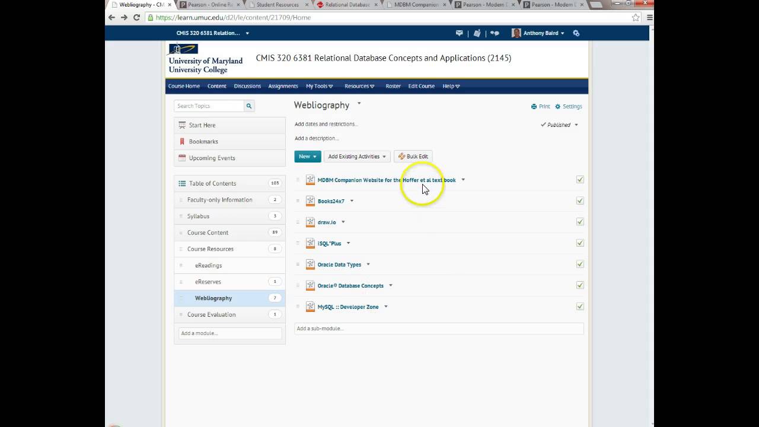
Task: Open the update alerts icon in the navbar
Action: [477, 33]
